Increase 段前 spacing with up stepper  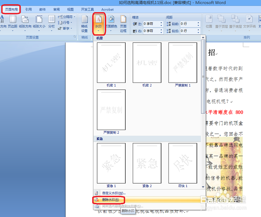(198, 22)
